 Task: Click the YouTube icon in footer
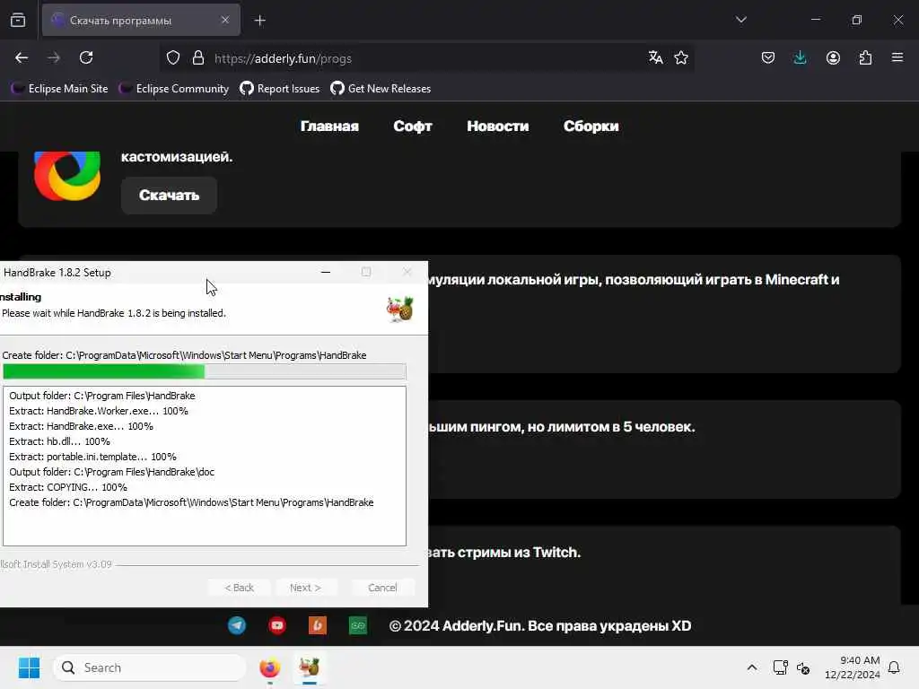(x=277, y=625)
